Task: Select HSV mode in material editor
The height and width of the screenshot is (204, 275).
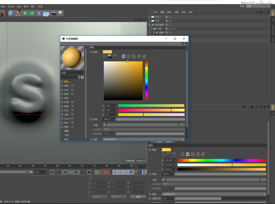Action: click(x=129, y=56)
